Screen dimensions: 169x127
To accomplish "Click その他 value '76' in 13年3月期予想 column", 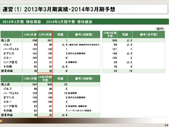I will [x=115, y=67].
